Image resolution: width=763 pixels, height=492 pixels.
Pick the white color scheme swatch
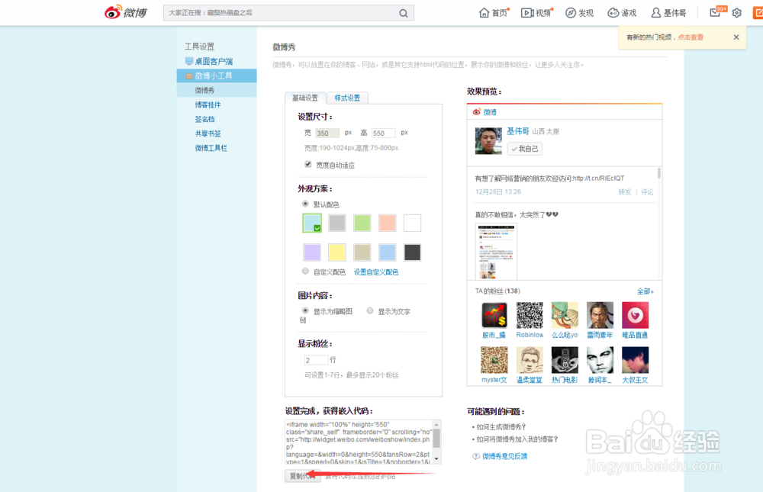click(x=412, y=223)
